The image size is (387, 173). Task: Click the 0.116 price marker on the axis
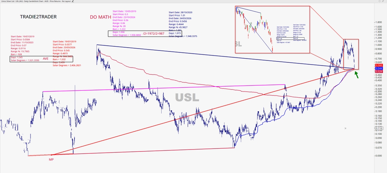click(x=378, y=128)
